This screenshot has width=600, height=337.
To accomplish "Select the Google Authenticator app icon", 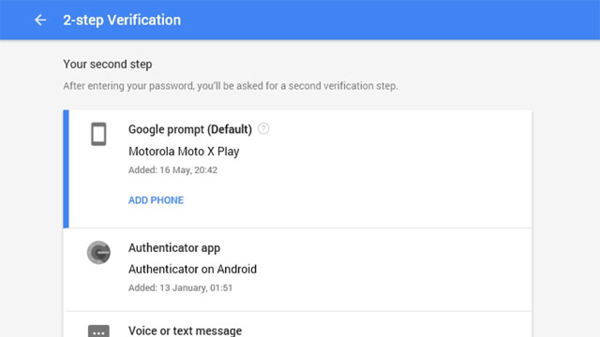I will (98, 253).
